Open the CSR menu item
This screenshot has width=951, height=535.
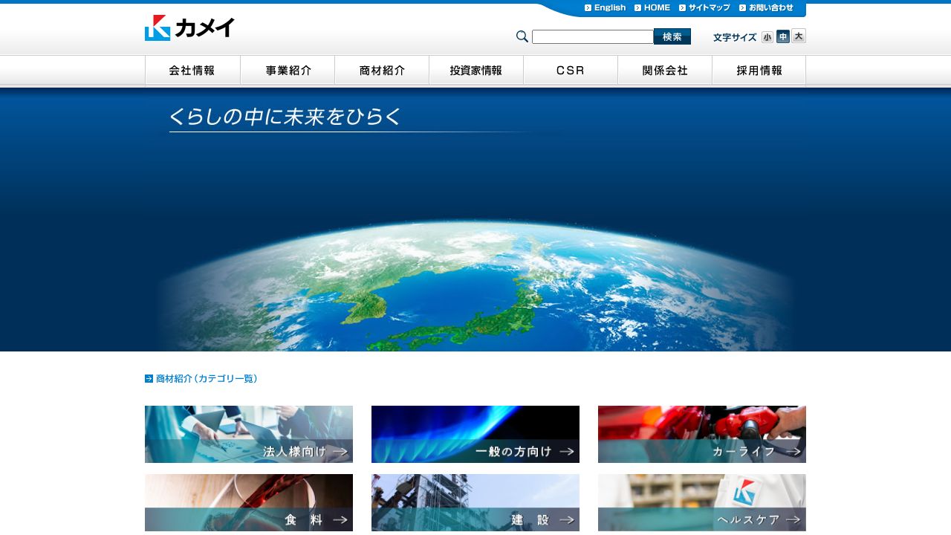tap(571, 71)
